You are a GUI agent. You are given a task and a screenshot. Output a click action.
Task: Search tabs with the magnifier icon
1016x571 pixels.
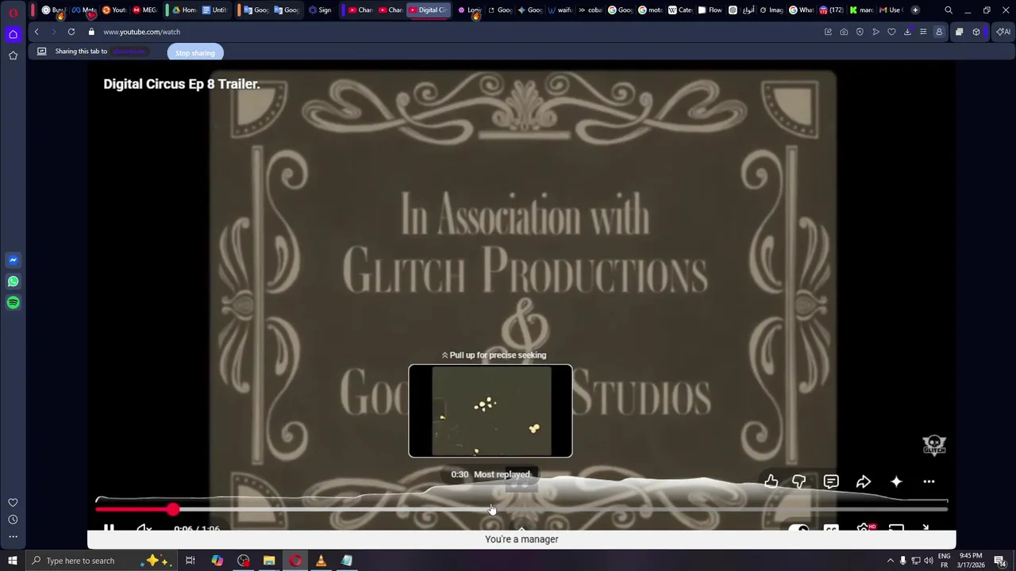click(x=949, y=10)
